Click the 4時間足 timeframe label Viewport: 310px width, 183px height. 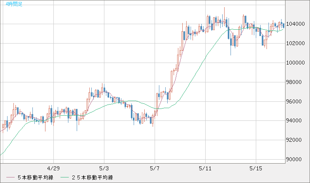tap(14, 4)
